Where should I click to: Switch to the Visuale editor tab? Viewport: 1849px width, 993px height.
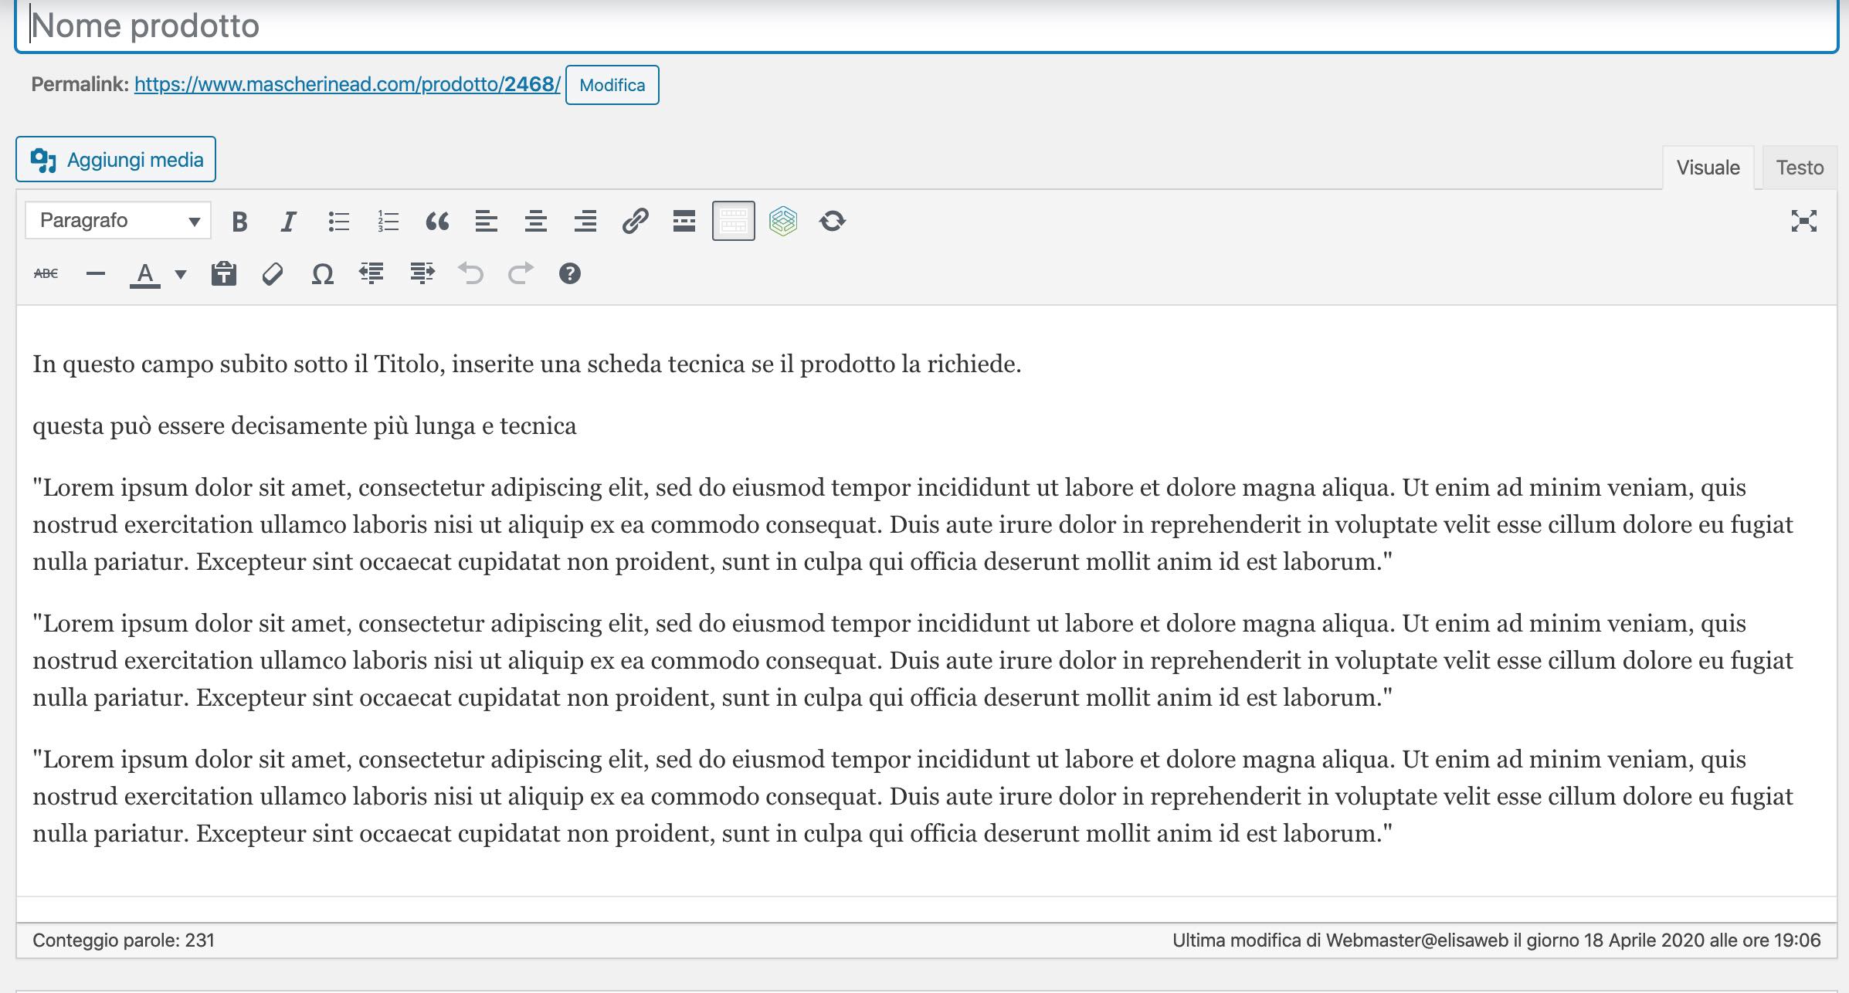(x=1708, y=168)
